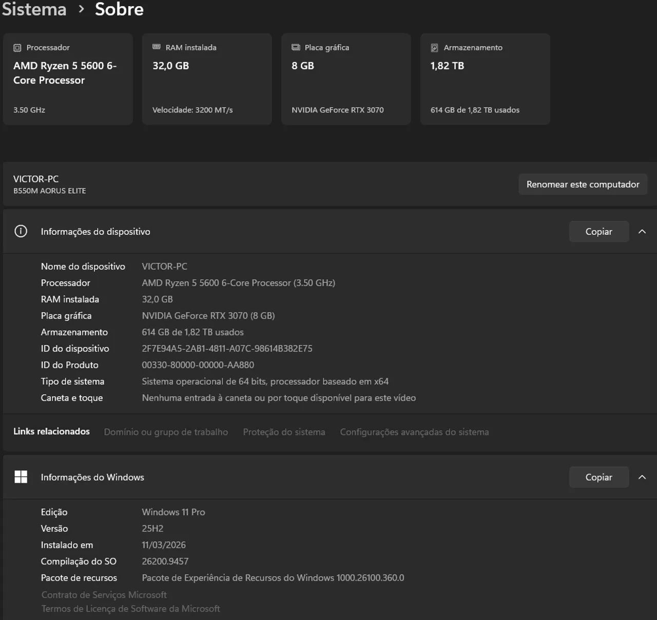The height and width of the screenshot is (620, 657).
Task: Click the ID do Produto value 00330-80000-00000-AA880
Action: pyautogui.click(x=198, y=365)
